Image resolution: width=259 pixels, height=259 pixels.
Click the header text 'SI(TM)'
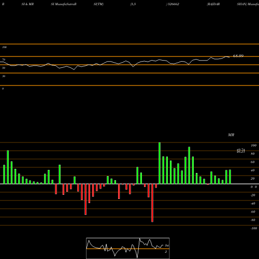tap(98, 4)
